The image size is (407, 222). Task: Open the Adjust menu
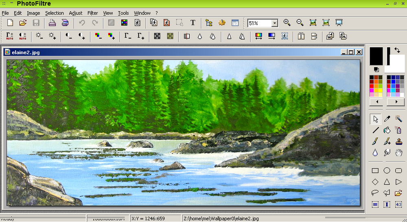point(76,13)
